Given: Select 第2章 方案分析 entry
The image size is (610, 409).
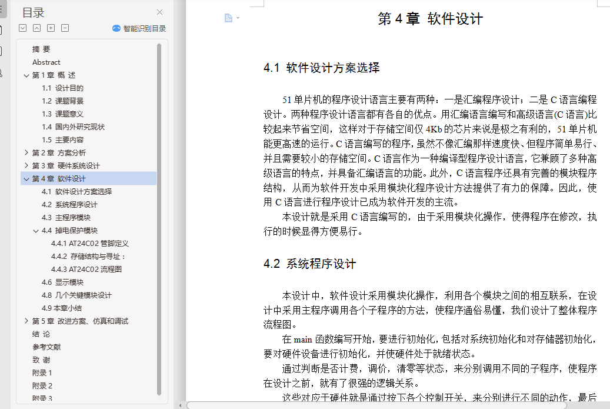Looking at the screenshot, I should pyautogui.click(x=59, y=152).
